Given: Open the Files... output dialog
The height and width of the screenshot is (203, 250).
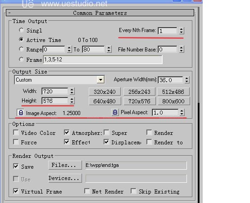Looking at the screenshot, I should (x=65, y=165).
